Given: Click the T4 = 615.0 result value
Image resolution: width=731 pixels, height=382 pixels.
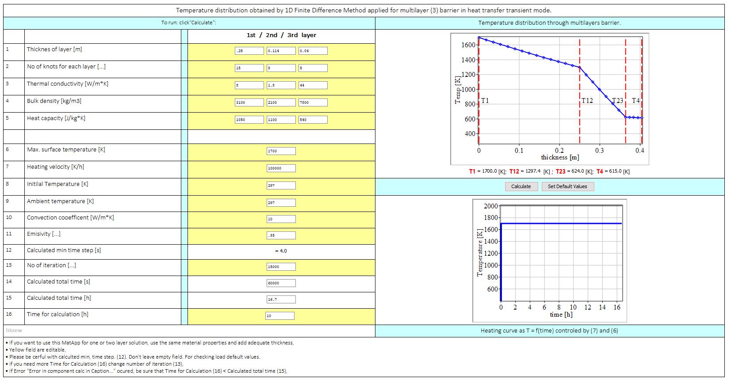Looking at the screenshot, I should (613, 171).
